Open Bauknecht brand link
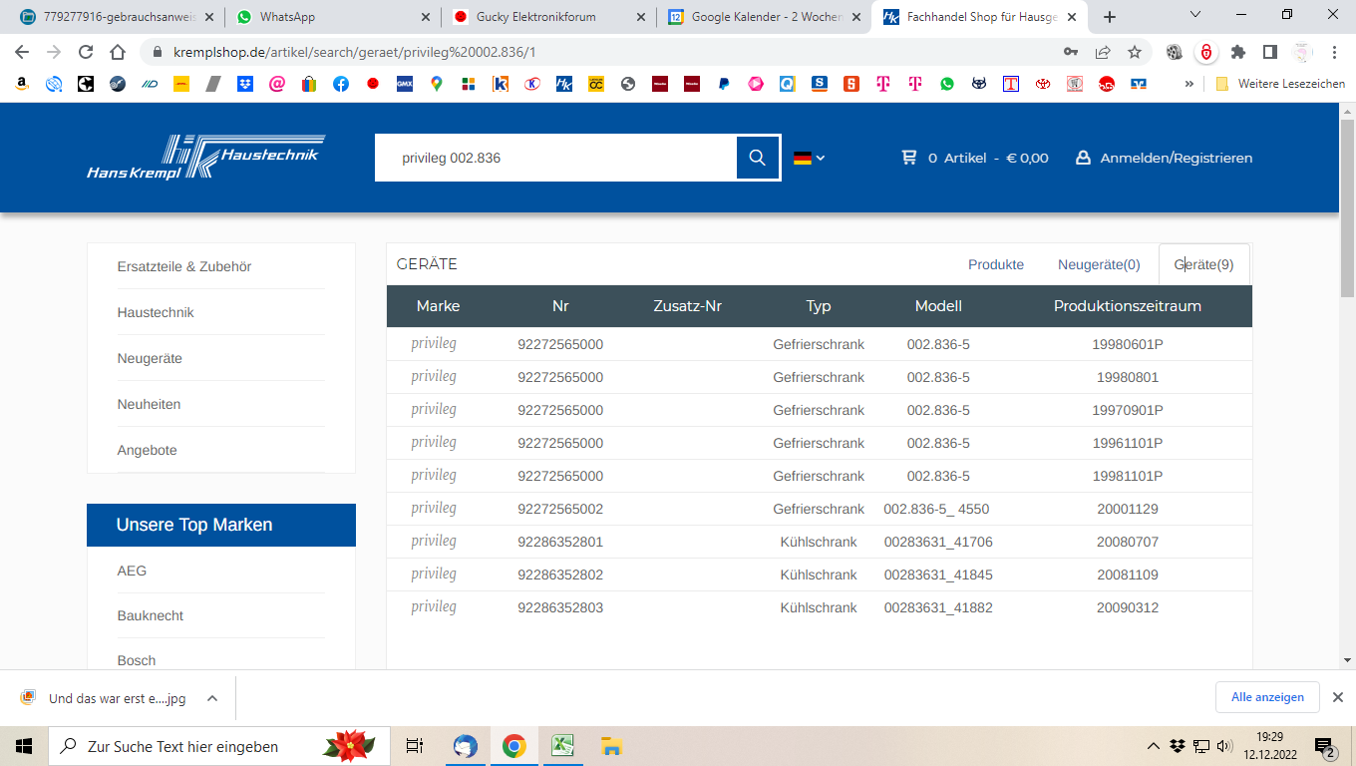Viewport: 1356px width, 766px height. (151, 615)
